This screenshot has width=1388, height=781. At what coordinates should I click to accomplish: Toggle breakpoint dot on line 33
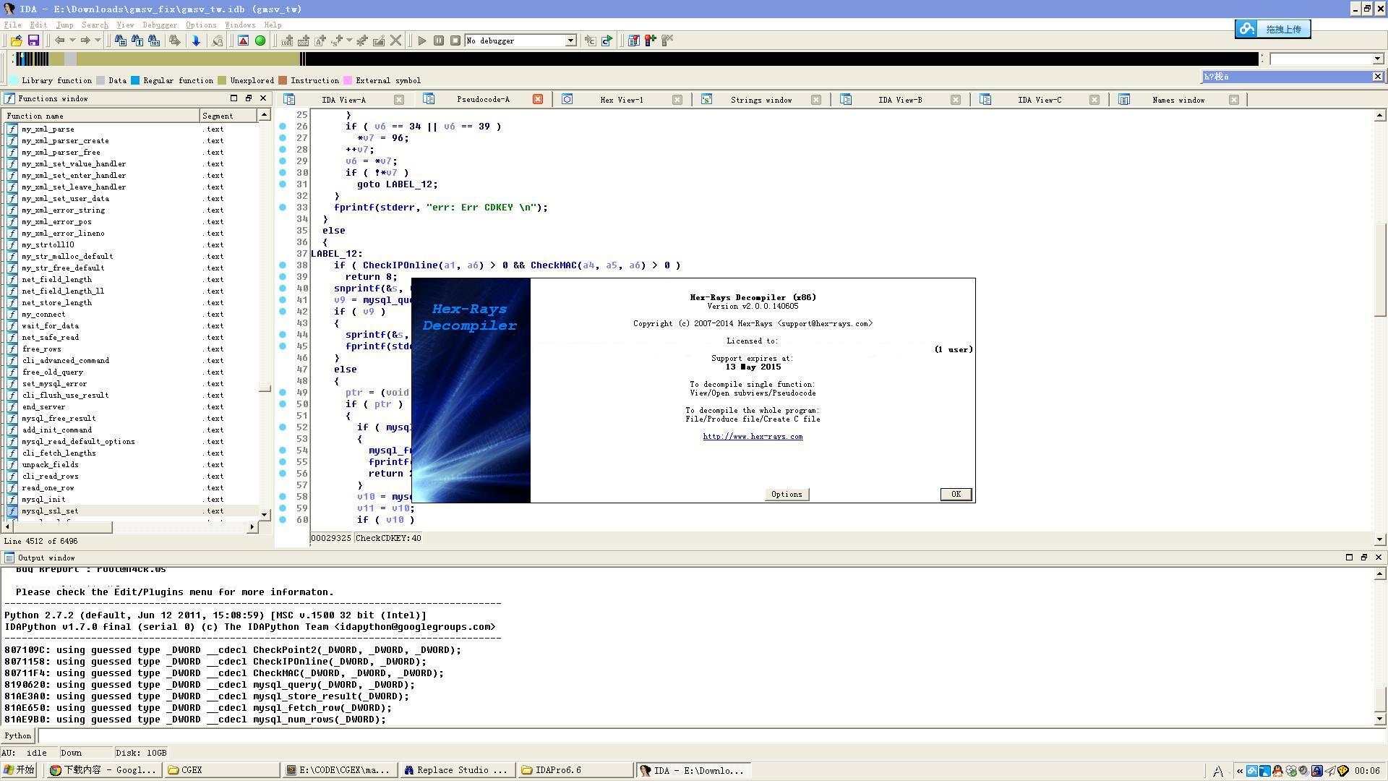tap(283, 208)
